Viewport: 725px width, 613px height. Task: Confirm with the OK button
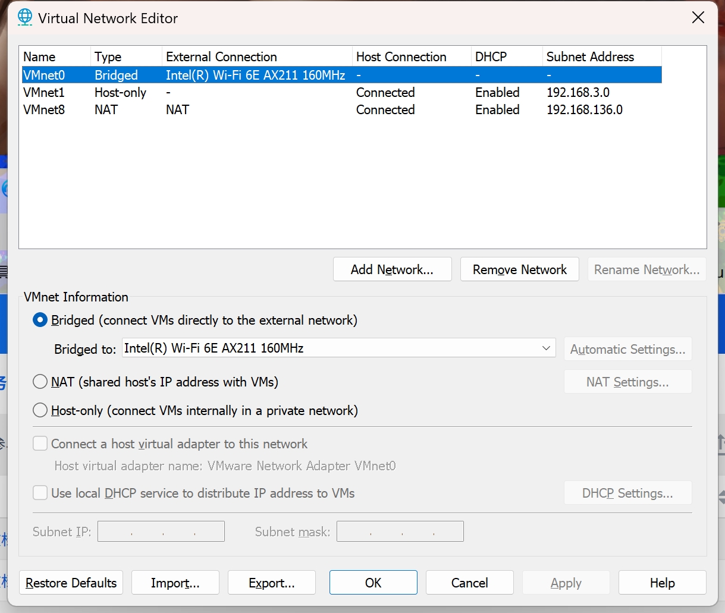(x=373, y=583)
